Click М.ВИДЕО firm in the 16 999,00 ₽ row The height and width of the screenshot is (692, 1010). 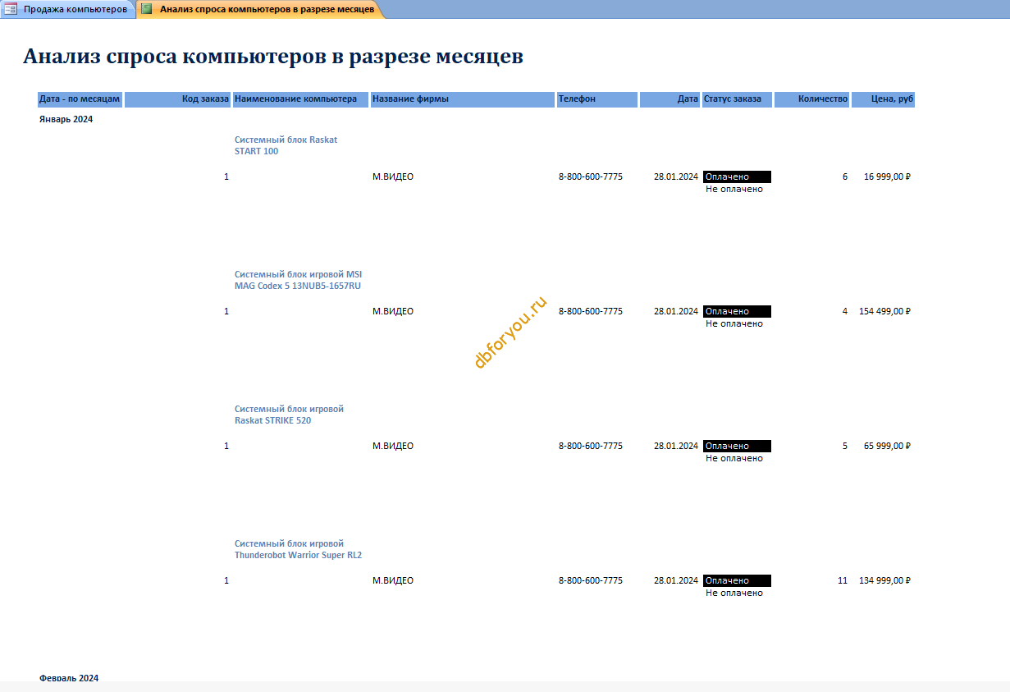point(393,176)
